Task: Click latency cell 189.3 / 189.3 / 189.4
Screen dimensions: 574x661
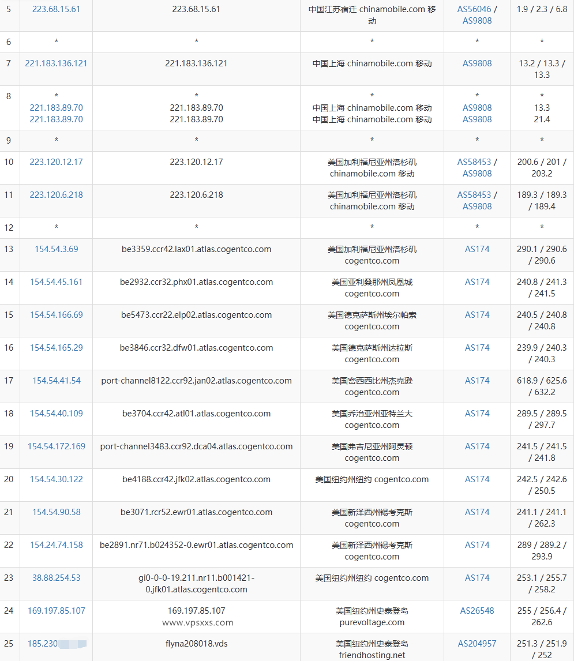Action: 542,201
